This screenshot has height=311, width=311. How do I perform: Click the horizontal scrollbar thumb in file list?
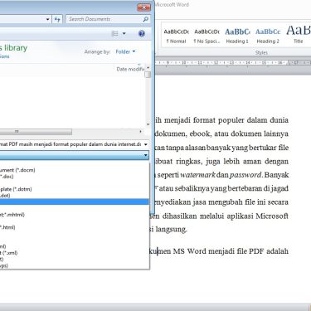pyautogui.click(x=36, y=132)
